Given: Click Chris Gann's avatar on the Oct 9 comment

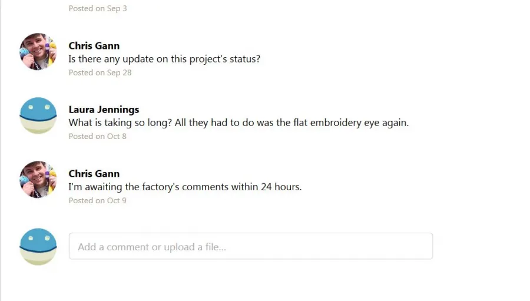Looking at the screenshot, I should (38, 180).
